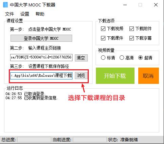Click 浏览 to choose a download folder
This screenshot has width=164, height=144.
(x=81, y=76)
